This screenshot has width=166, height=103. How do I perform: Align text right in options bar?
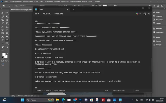pos(100,6)
